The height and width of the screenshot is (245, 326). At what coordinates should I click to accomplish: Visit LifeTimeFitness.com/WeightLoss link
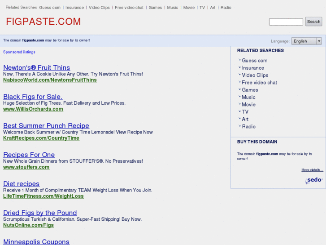pyautogui.click(x=43, y=196)
